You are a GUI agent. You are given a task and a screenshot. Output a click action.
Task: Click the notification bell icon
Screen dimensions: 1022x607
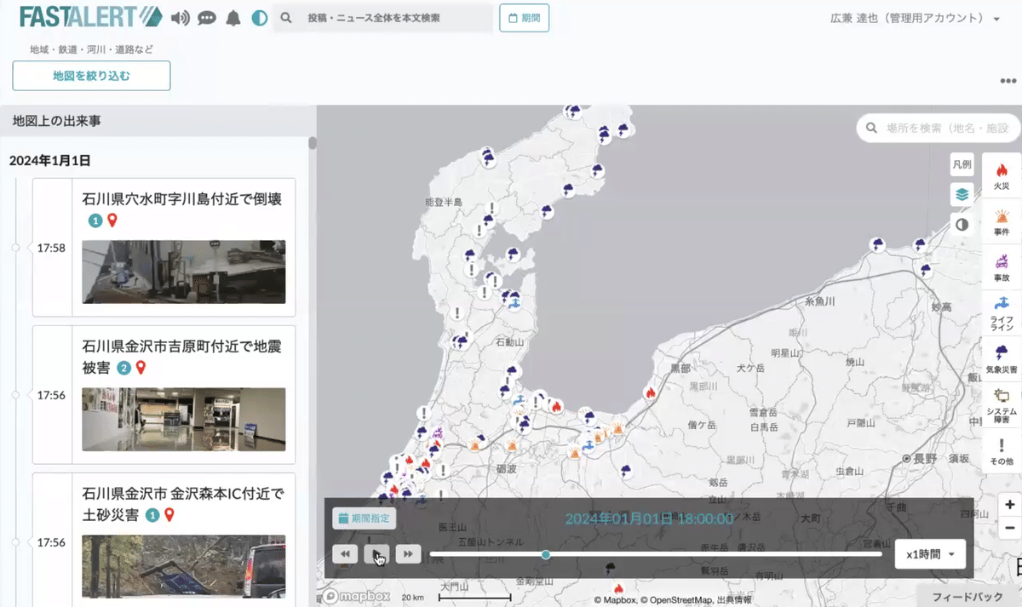point(233,16)
